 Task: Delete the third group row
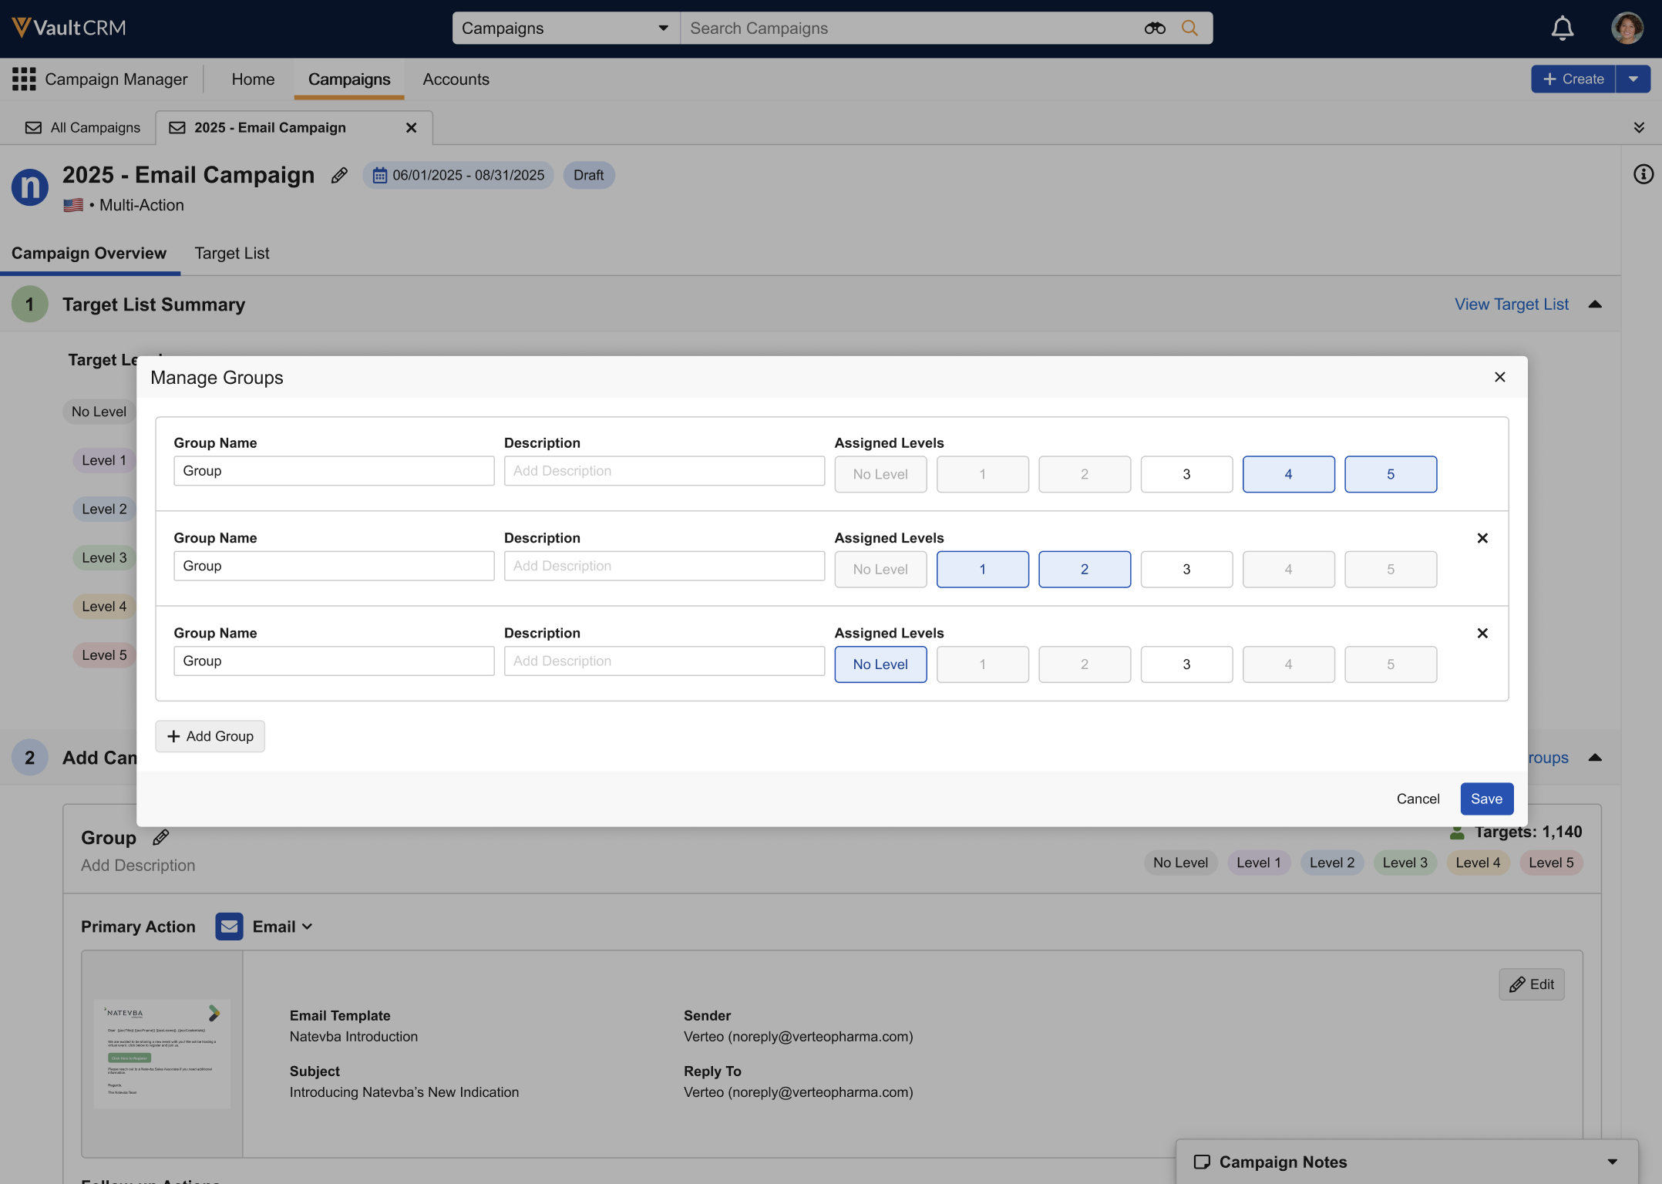click(x=1482, y=633)
